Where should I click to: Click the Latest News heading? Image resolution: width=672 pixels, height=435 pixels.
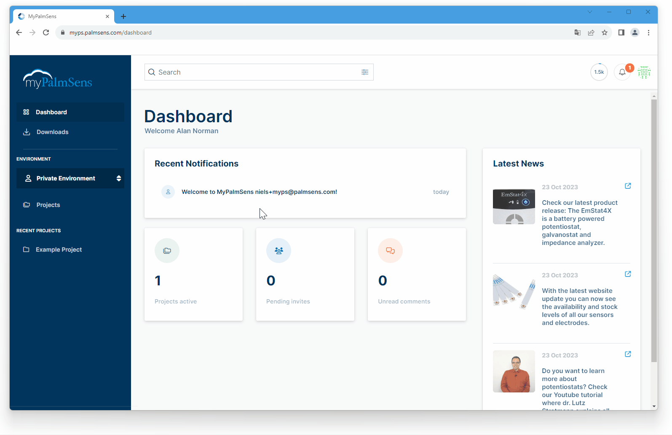(x=518, y=164)
